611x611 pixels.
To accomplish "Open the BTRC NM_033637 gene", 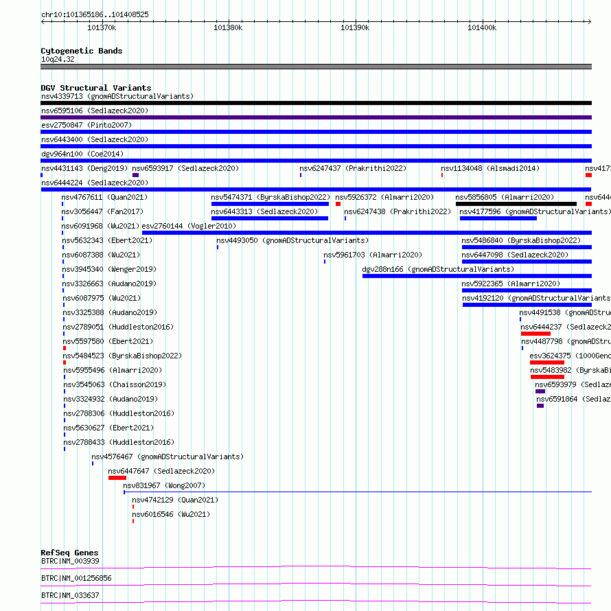I will tap(70, 595).
